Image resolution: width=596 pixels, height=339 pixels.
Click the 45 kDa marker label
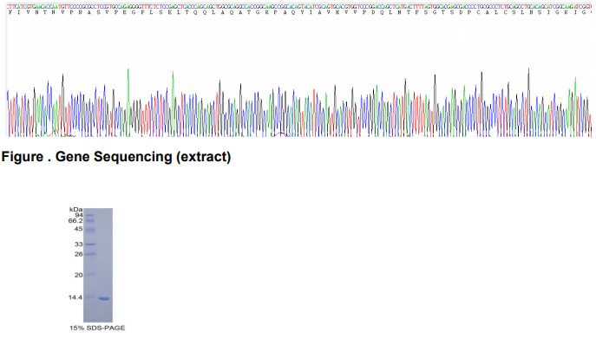click(x=79, y=229)
